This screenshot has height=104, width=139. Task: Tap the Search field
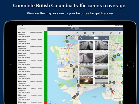tap(32, 29)
